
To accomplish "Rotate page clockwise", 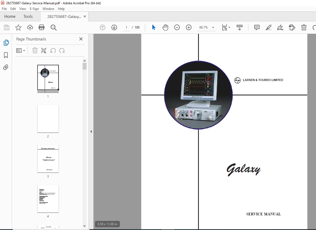I will pos(62,50).
